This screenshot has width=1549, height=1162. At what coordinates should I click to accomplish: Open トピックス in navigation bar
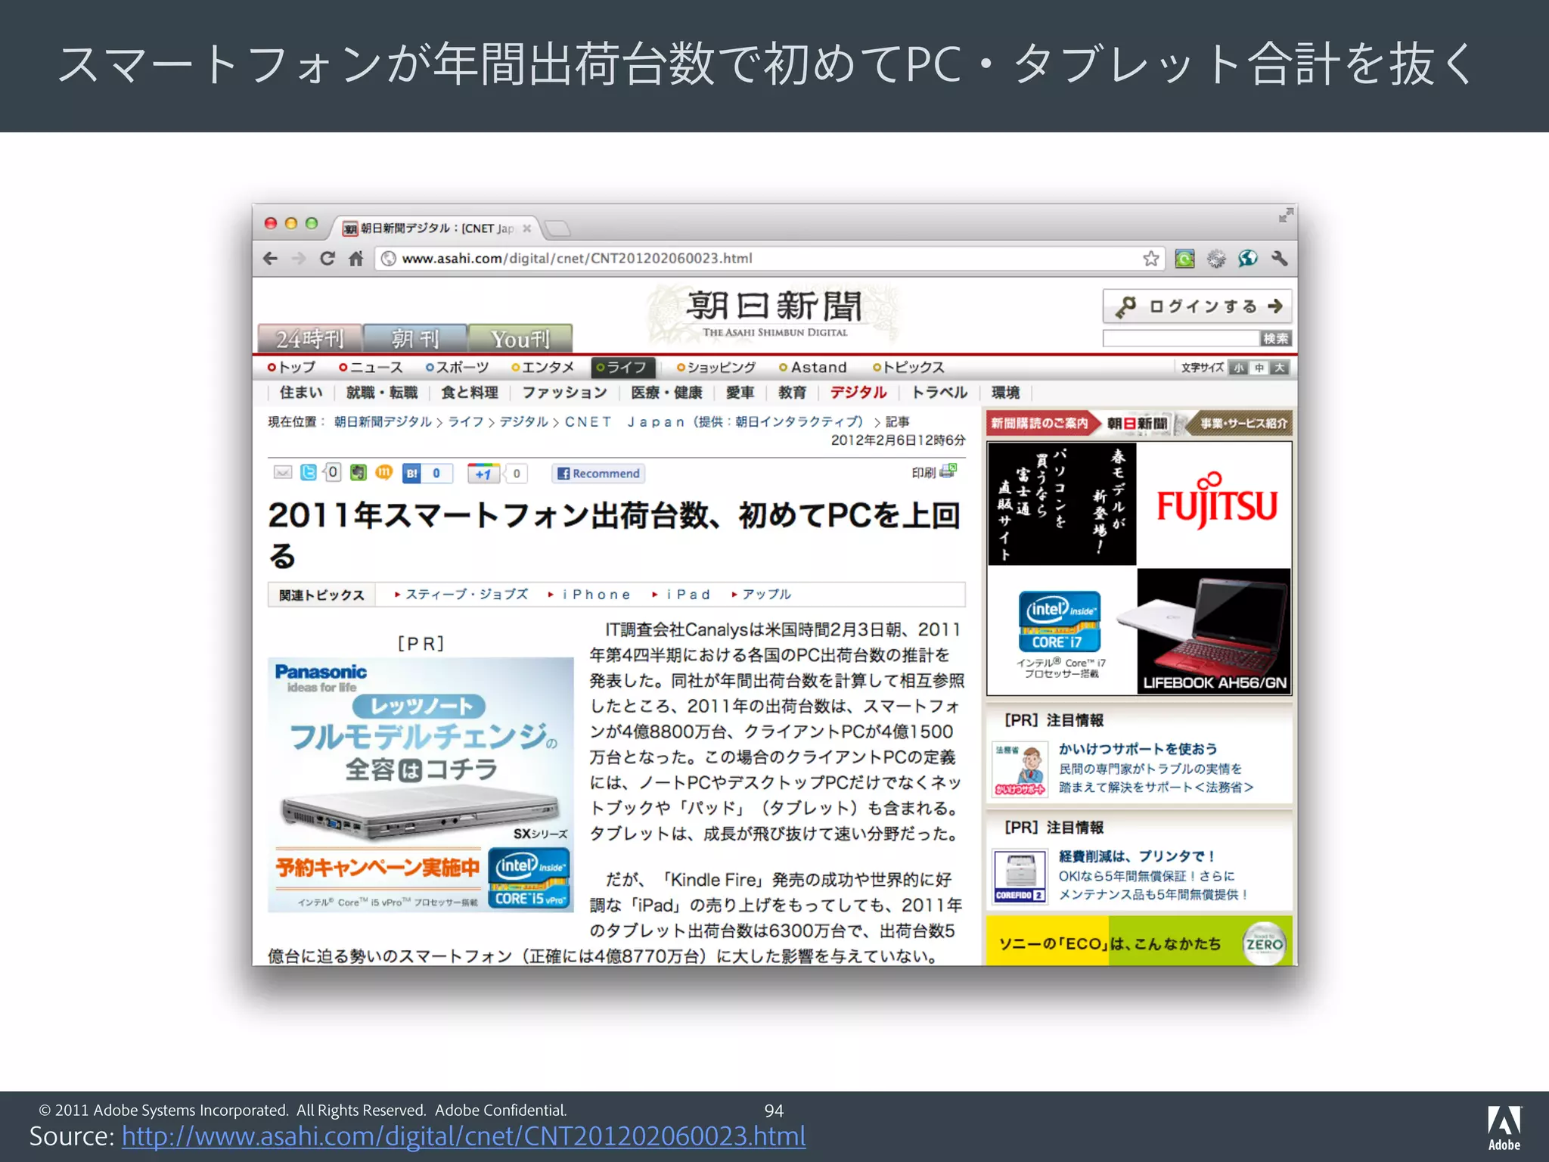[x=908, y=368]
